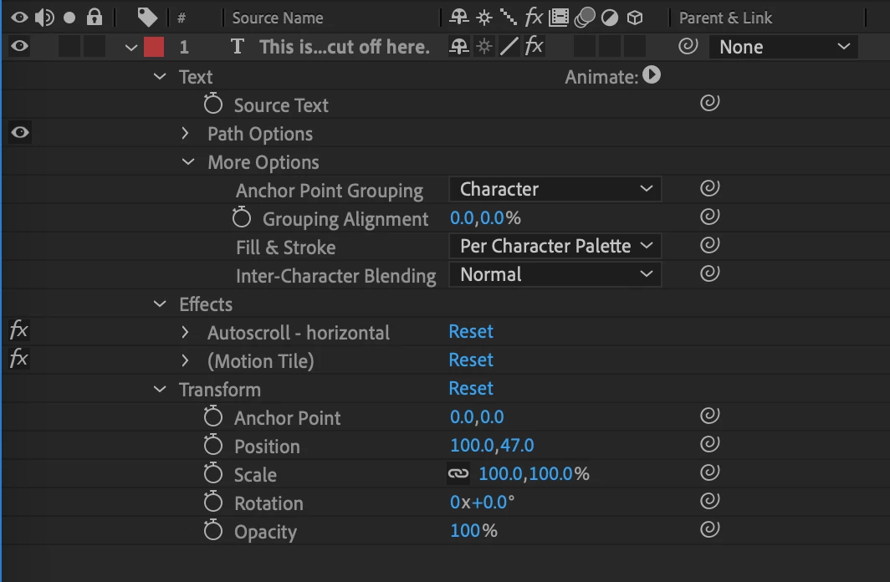Click the Position stopwatch icon
The image size is (890, 582).
[x=213, y=446]
